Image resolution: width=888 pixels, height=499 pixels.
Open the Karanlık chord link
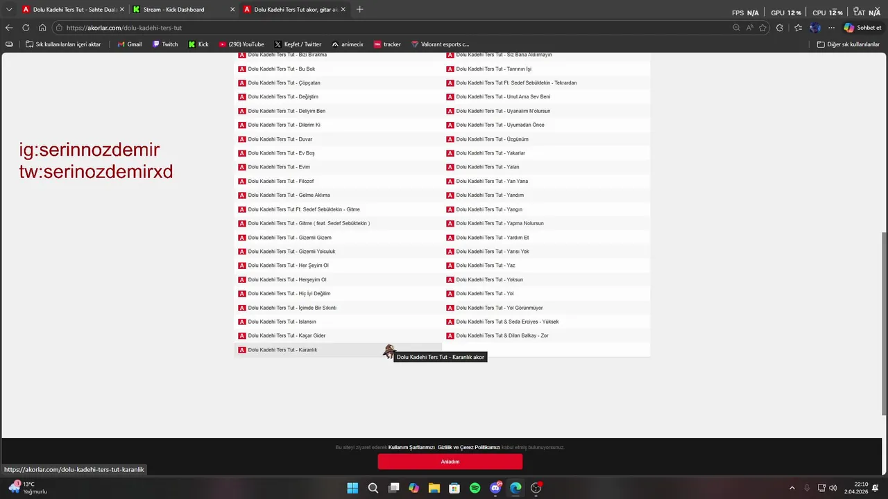pyautogui.click(x=282, y=350)
